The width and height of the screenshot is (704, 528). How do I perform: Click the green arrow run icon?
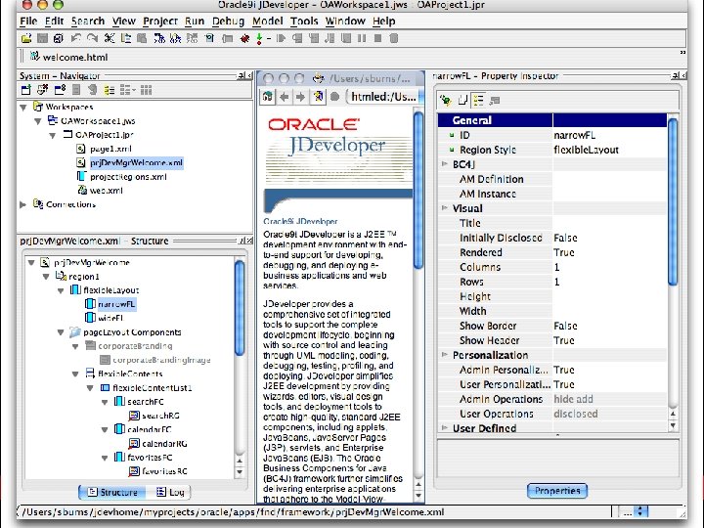pyautogui.click(x=259, y=38)
